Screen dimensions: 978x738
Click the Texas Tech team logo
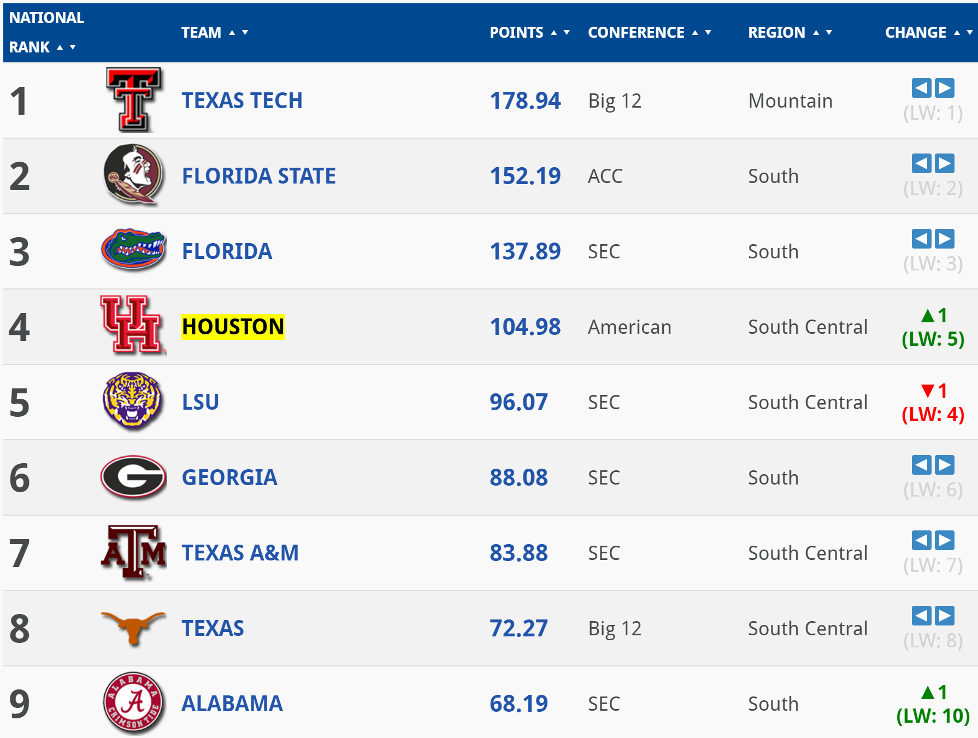(x=134, y=100)
